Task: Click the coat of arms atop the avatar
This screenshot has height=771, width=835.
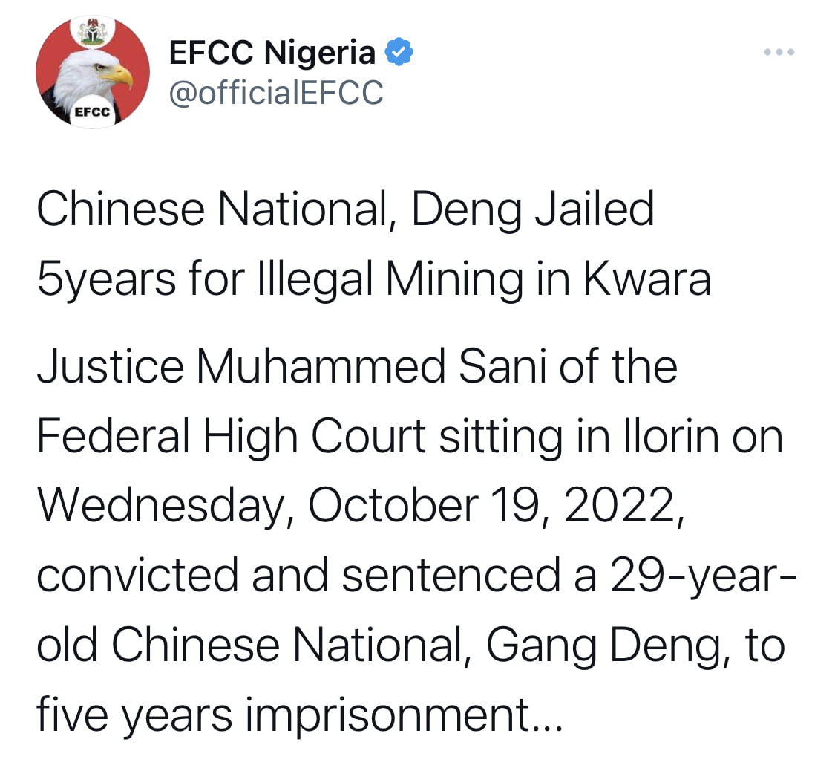Action: pos(93,31)
